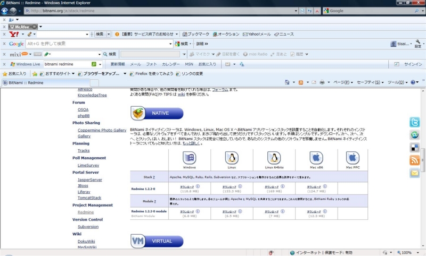This screenshot has height=256, width=426.
Task: Open the zoom level 100% dropdown
Action: (418, 253)
